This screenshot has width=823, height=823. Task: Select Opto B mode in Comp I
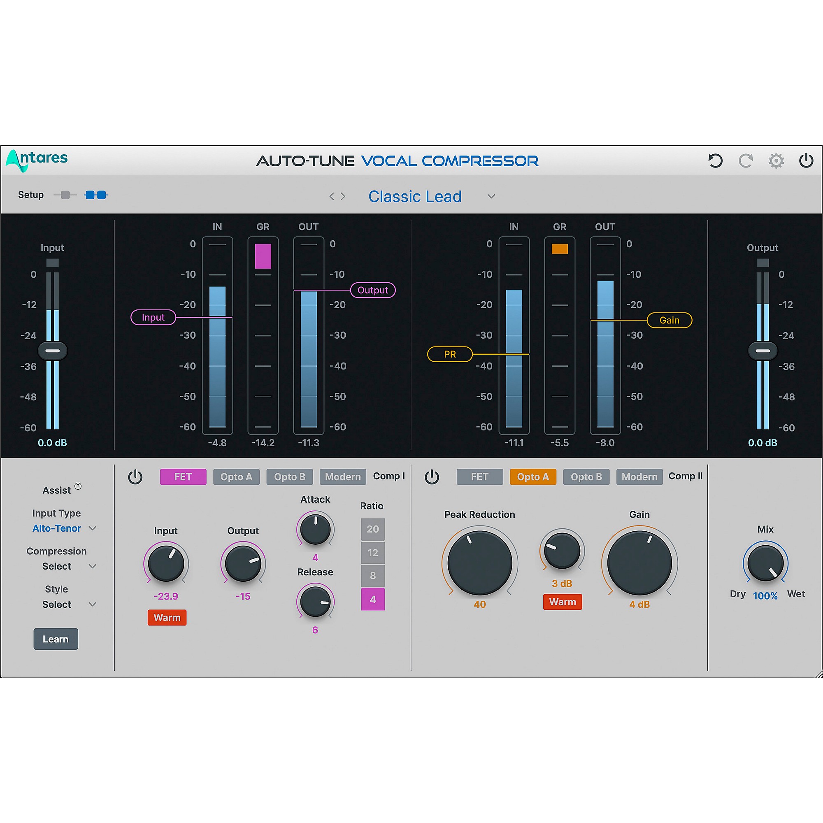click(x=290, y=477)
